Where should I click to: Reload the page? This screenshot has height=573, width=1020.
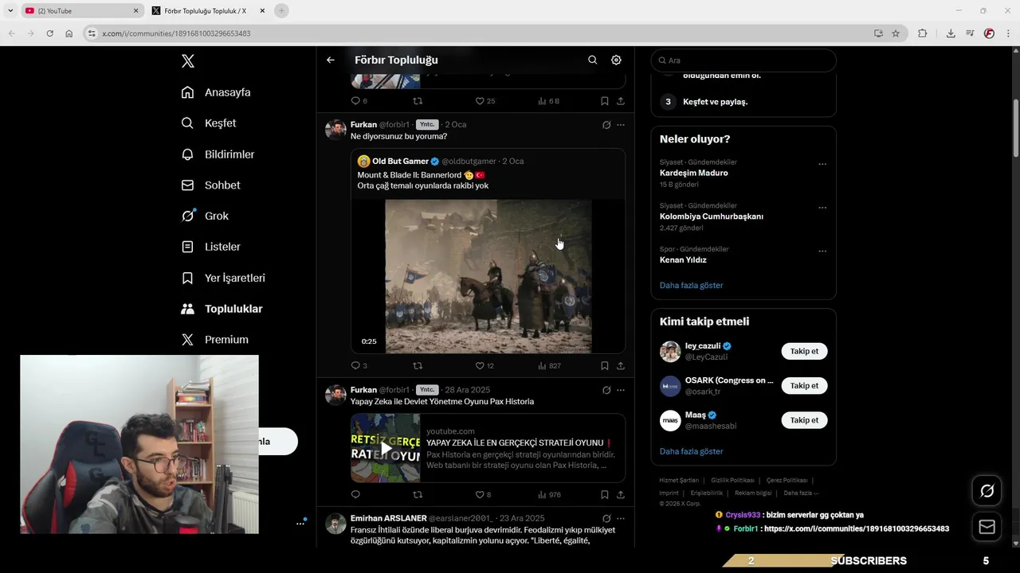[x=49, y=33]
